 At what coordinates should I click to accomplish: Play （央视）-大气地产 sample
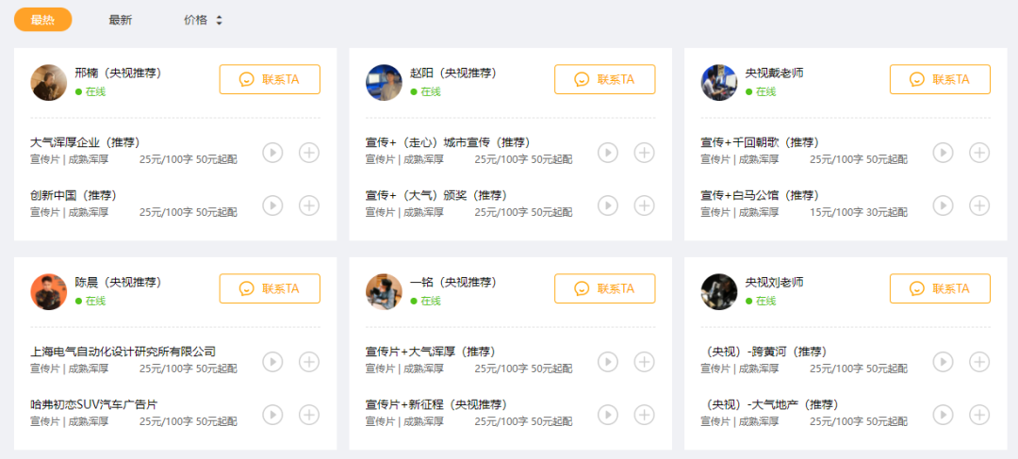pyautogui.click(x=943, y=414)
